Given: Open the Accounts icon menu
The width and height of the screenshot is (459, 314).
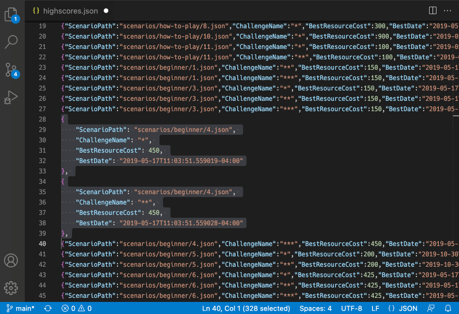Looking at the screenshot, I should (11, 260).
